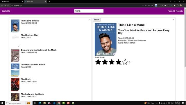Open Microsoft Edge from the taskbar
Viewport: 186px width, 105px height.
(40, 103)
